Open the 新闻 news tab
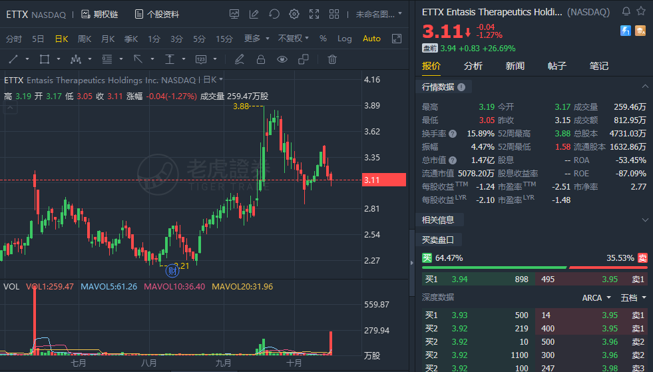Screen dimensions: 653x372 pyautogui.click(x=515, y=66)
